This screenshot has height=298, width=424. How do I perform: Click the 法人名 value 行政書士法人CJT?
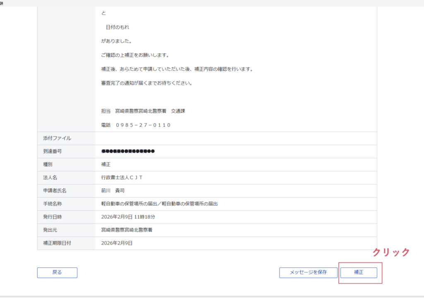(x=122, y=178)
